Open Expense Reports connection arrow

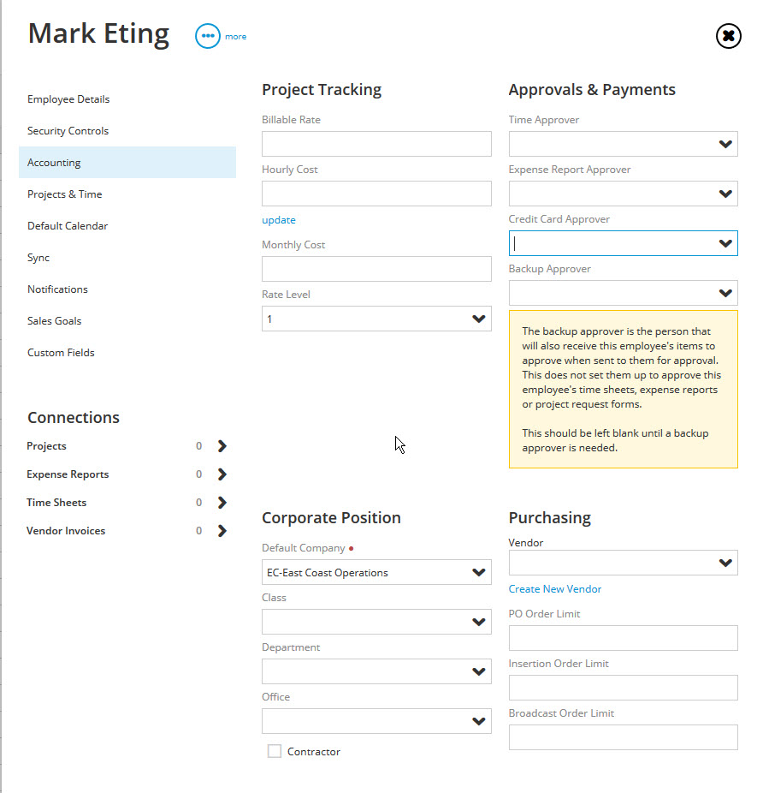[222, 474]
